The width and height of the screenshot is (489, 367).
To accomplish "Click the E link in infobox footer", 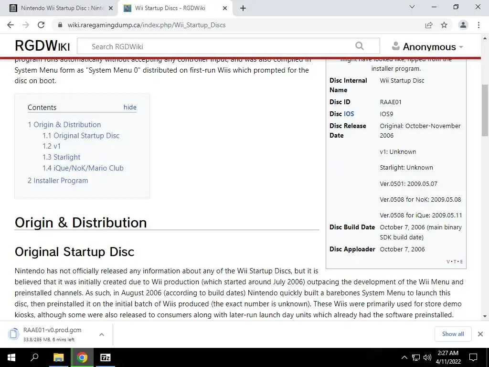I will 462,261.
